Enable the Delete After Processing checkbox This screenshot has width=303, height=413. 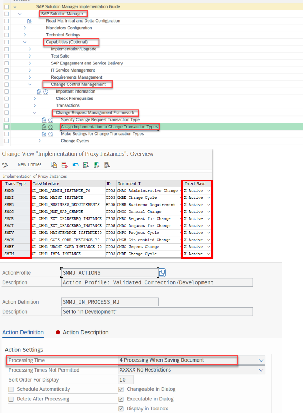tap(11, 399)
